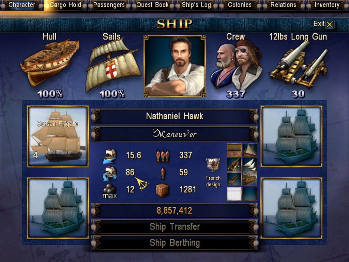Click the Hull ship model icon
Image resolution: width=349 pixels, height=262 pixels.
pos(50,63)
